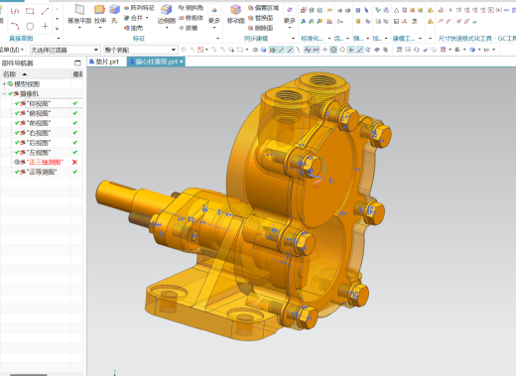This screenshot has width=516, height=376.
Task: Click the navigator horizontal scrollbar
Action: coord(28,375)
